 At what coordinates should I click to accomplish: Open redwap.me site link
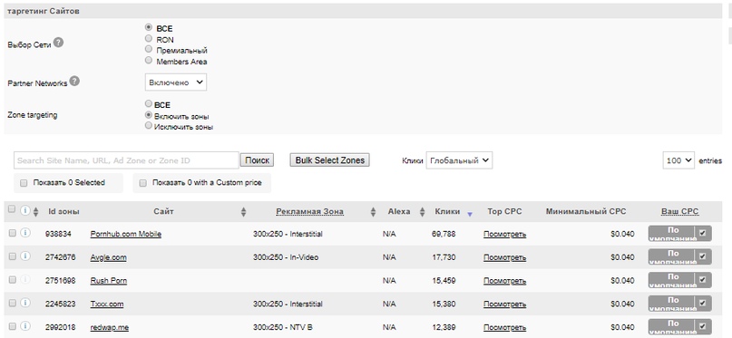(109, 327)
